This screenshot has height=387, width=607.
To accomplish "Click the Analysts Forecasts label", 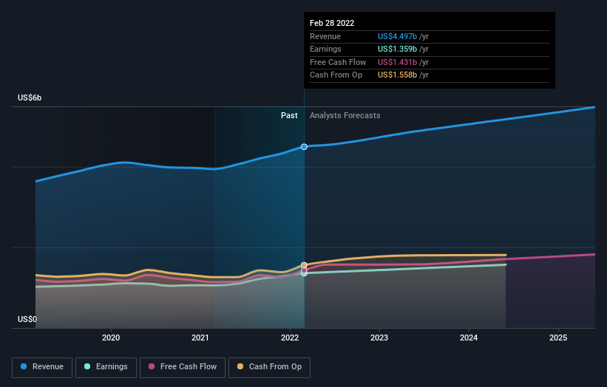I will [345, 116].
